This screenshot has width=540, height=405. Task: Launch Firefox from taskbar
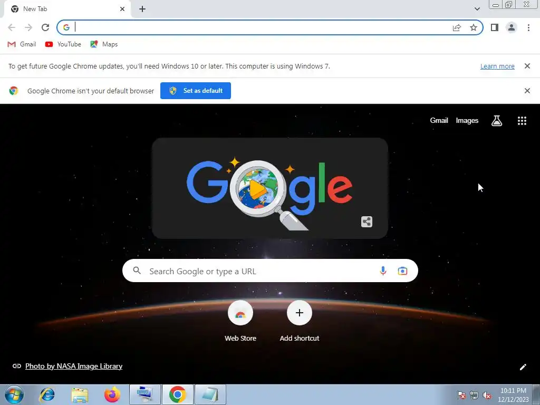click(112, 394)
